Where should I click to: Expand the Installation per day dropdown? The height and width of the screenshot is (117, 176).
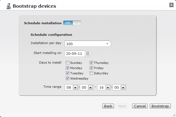pos(107,44)
